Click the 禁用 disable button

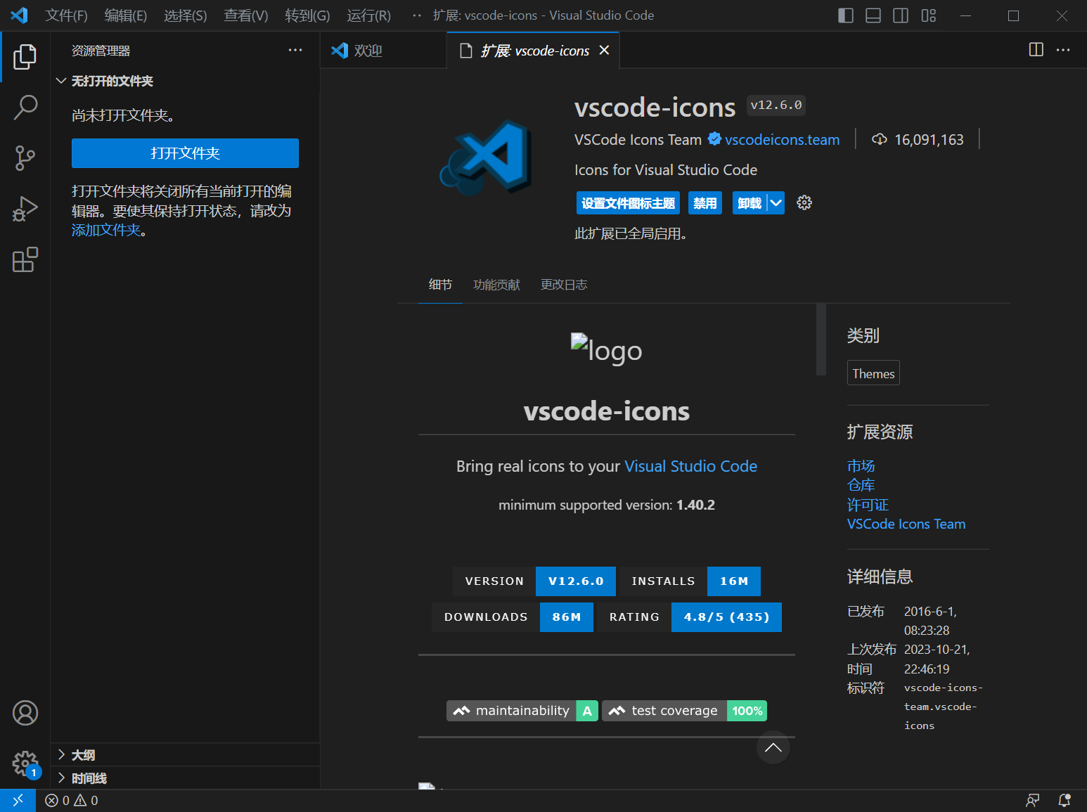[705, 203]
